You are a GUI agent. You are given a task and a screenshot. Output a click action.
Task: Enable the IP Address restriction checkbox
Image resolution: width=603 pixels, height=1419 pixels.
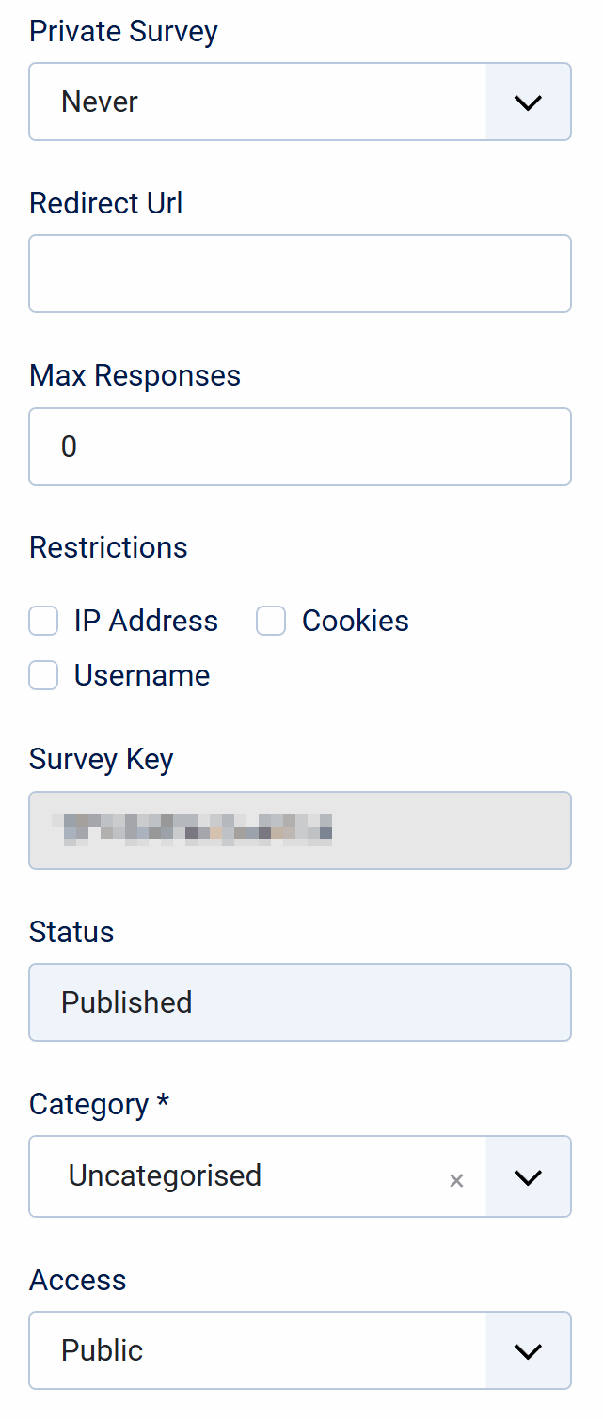pyautogui.click(x=43, y=622)
